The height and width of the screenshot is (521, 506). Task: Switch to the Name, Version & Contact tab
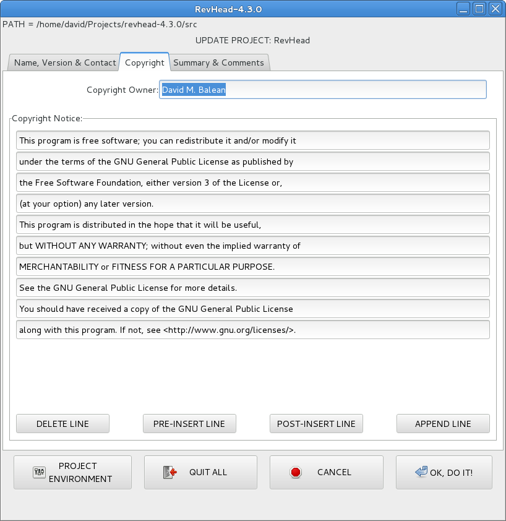[65, 62]
